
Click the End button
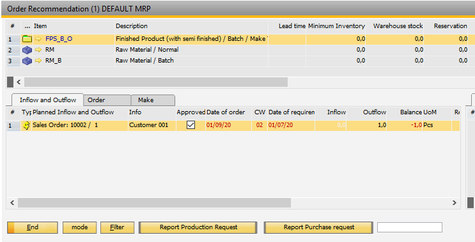pyautogui.click(x=33, y=227)
